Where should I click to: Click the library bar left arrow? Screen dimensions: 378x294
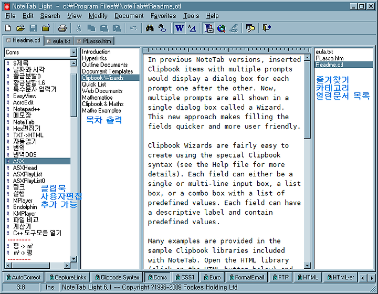[363, 278]
